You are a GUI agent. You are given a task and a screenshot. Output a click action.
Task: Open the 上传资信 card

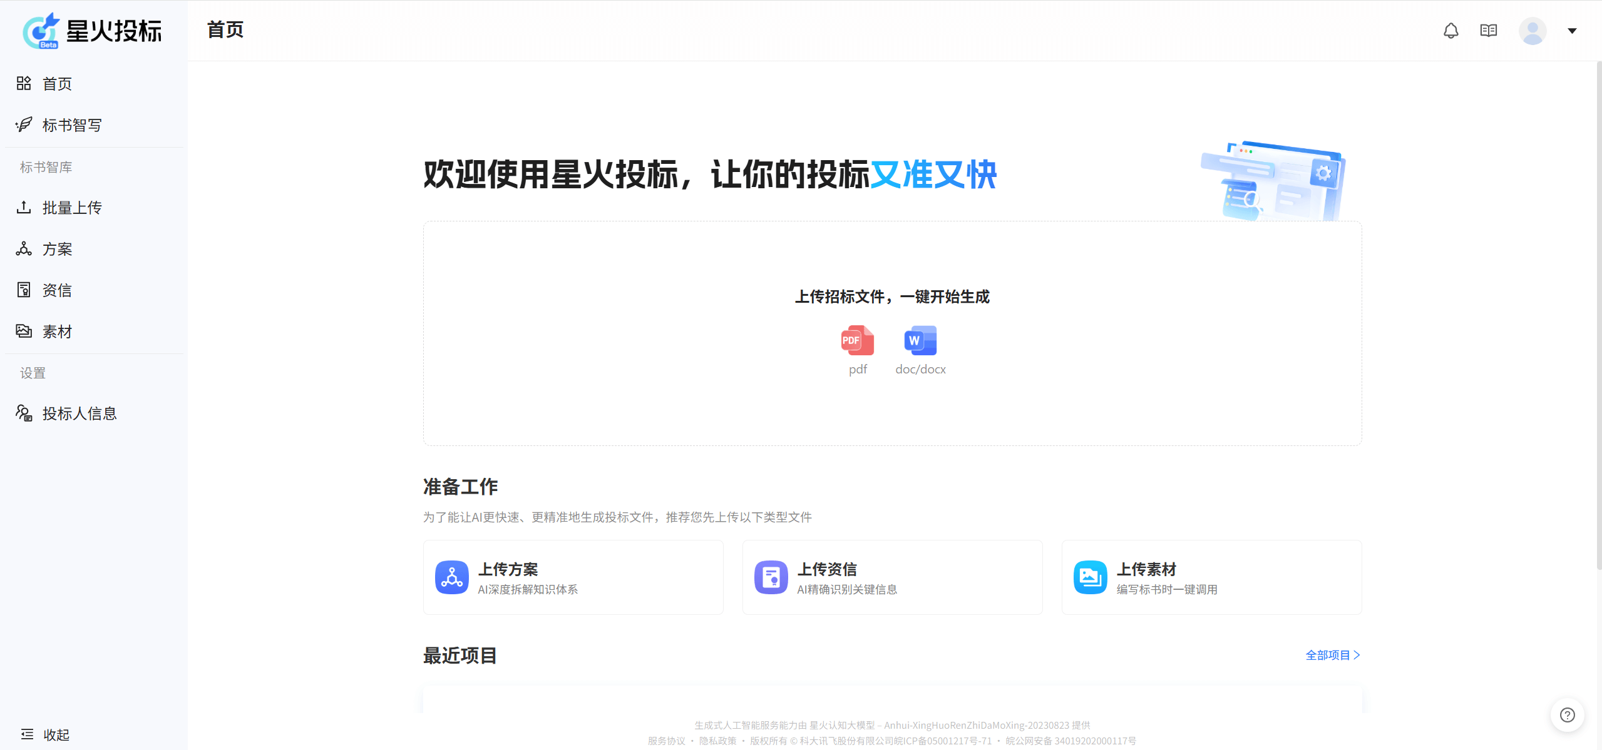click(891, 577)
